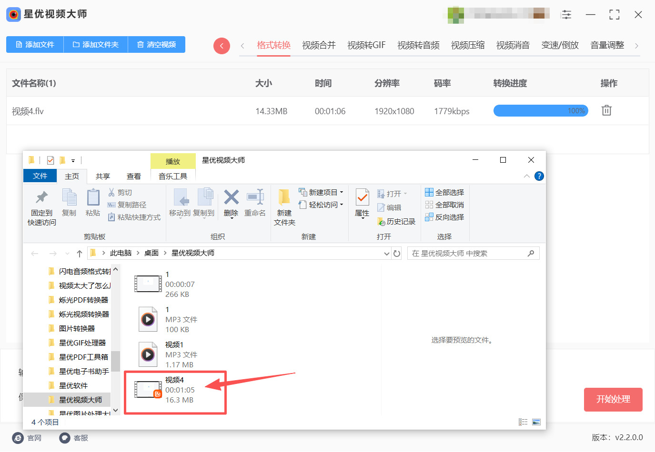
Task: Click the 清空视频 button
Action: click(157, 44)
